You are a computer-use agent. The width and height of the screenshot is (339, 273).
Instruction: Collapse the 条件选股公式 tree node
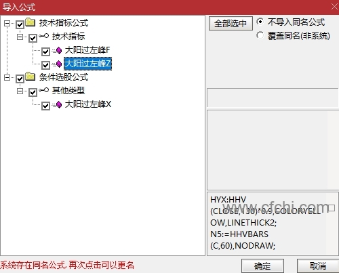[x=7, y=78]
